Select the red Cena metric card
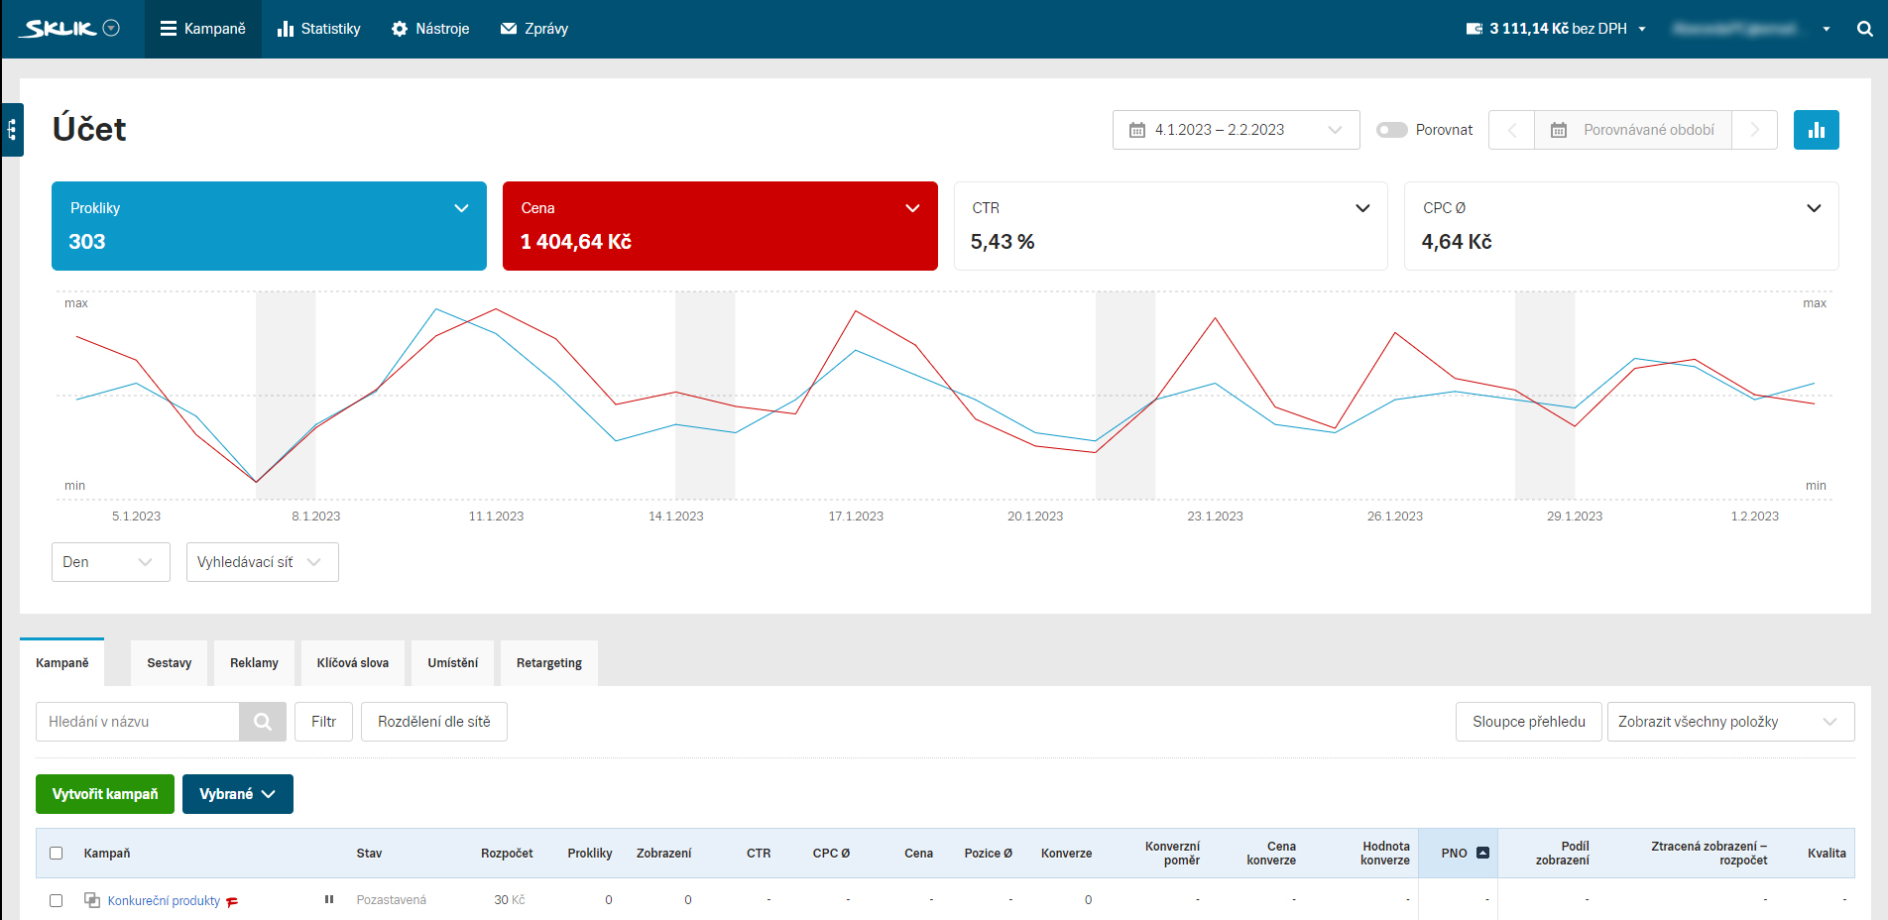Image resolution: width=1888 pixels, height=920 pixels. tap(720, 226)
